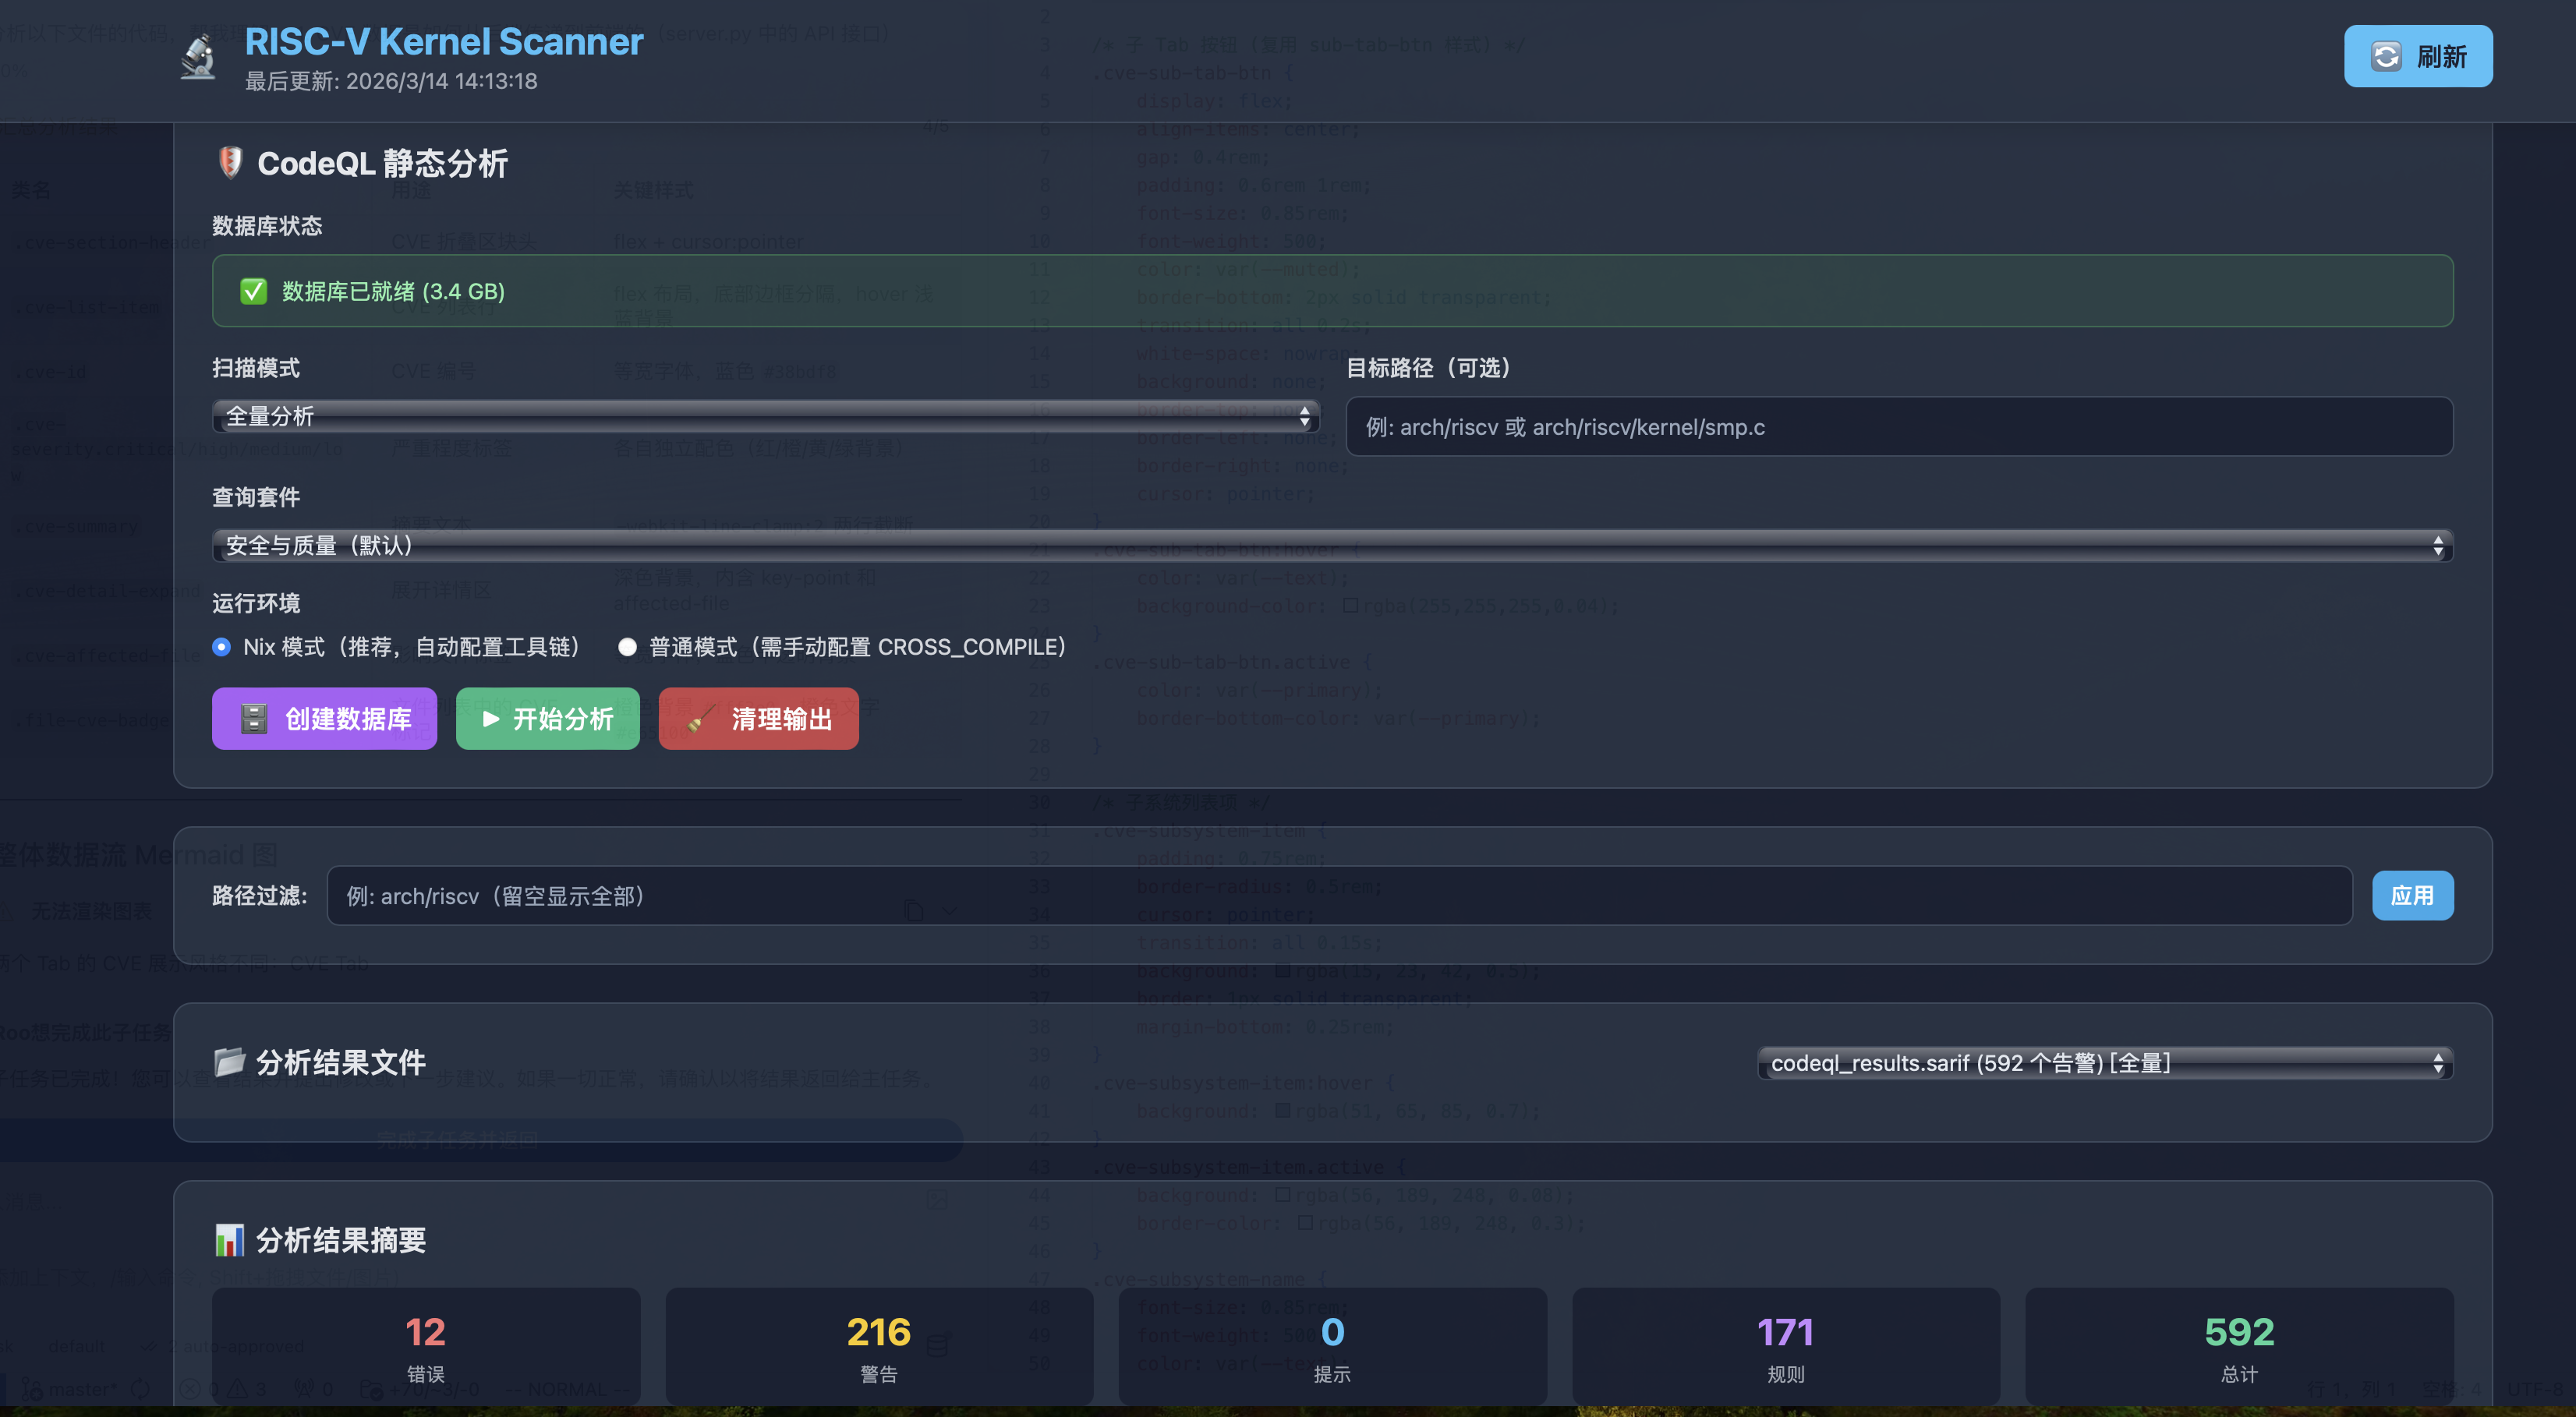The image size is (2576, 1417).
Task: Click the bar chart icon beside 分析结果摘要
Action: point(230,1240)
